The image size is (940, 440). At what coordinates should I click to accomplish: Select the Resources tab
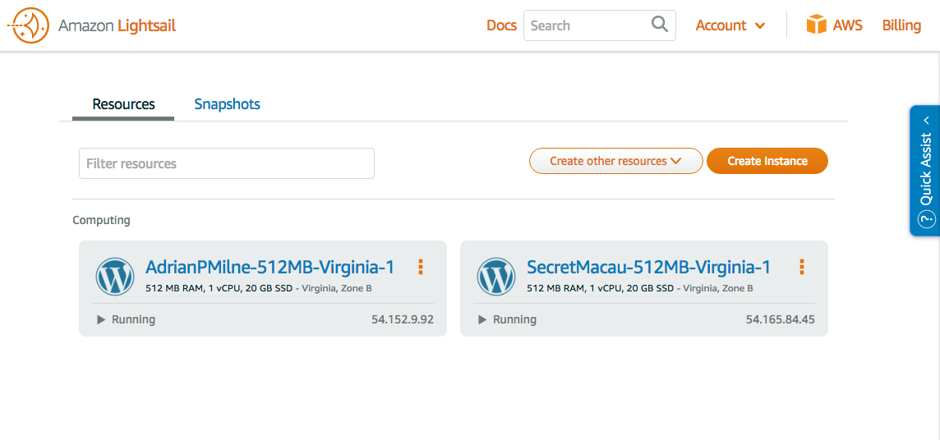click(123, 104)
